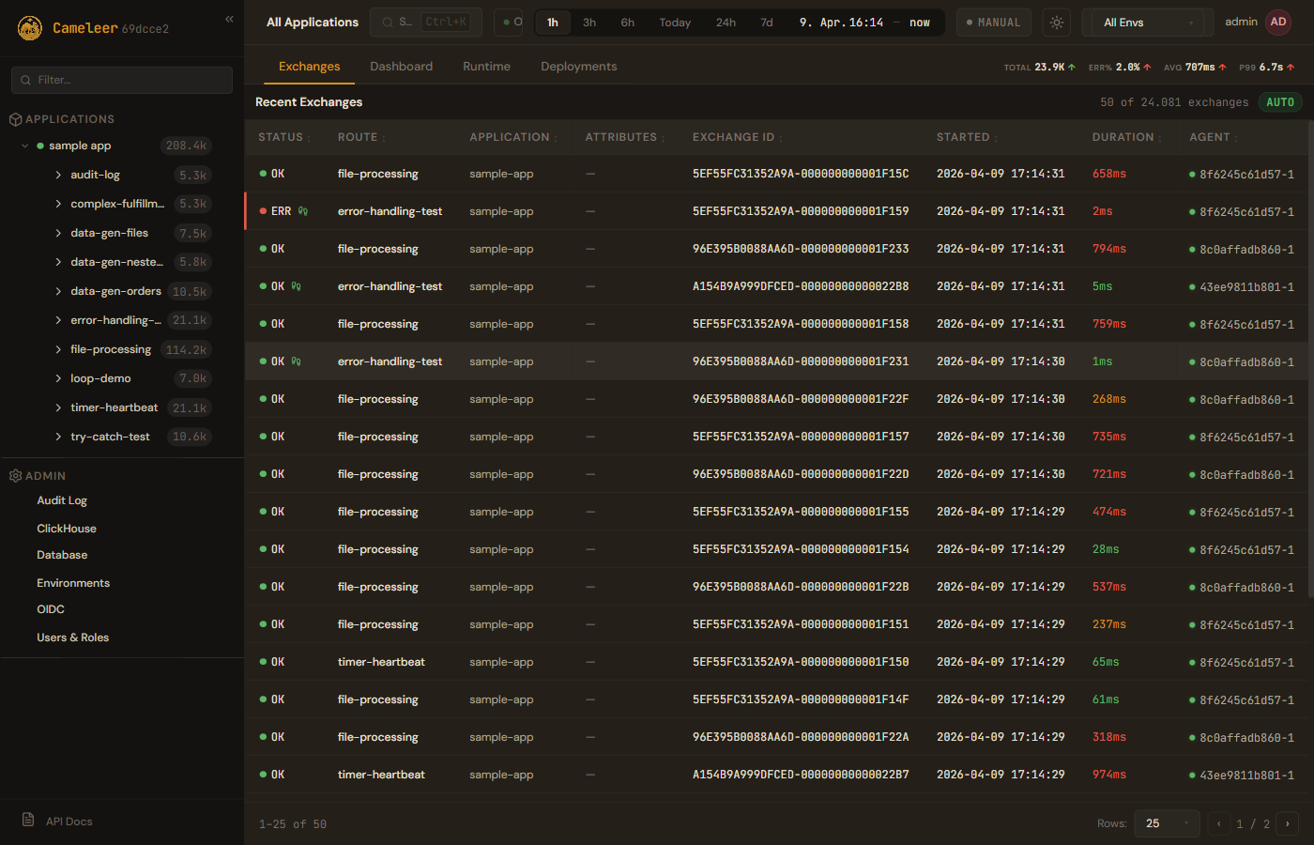Toggle the MANUAL refresh mode
Screen dimensions: 1314x845
tap(994, 23)
